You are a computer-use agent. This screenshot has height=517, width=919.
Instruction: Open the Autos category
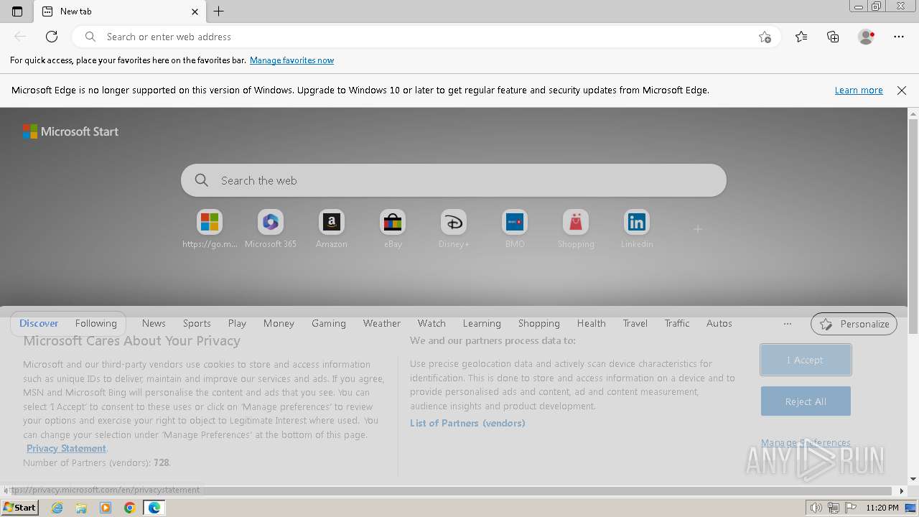[x=719, y=323]
